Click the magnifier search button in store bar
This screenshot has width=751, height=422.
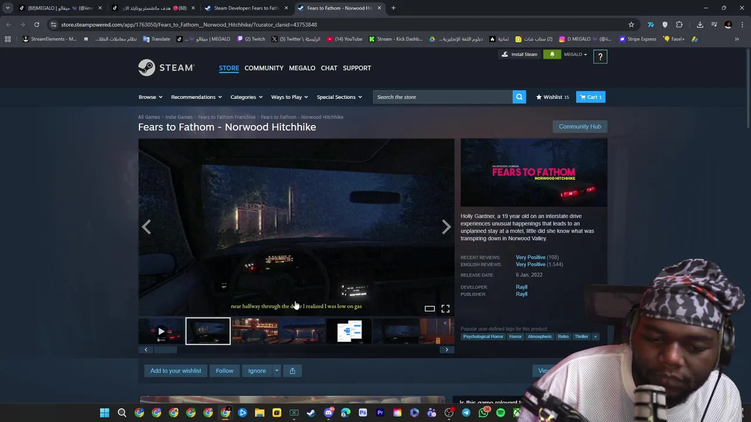(519, 97)
